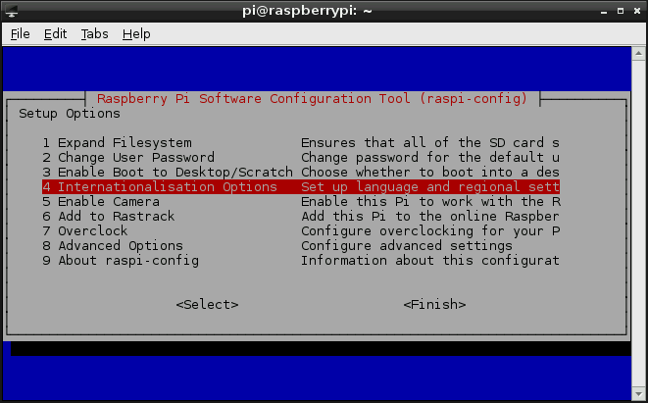
Task: Click the scrollbar up arrow
Action: tap(638, 53)
